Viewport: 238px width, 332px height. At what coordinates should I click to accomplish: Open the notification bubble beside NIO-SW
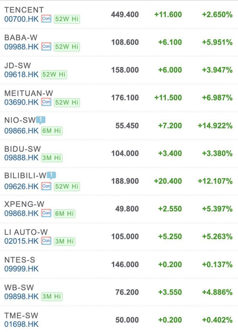coord(40,120)
